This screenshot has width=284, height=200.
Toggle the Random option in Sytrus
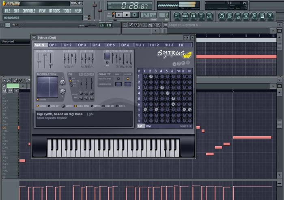click(38, 106)
